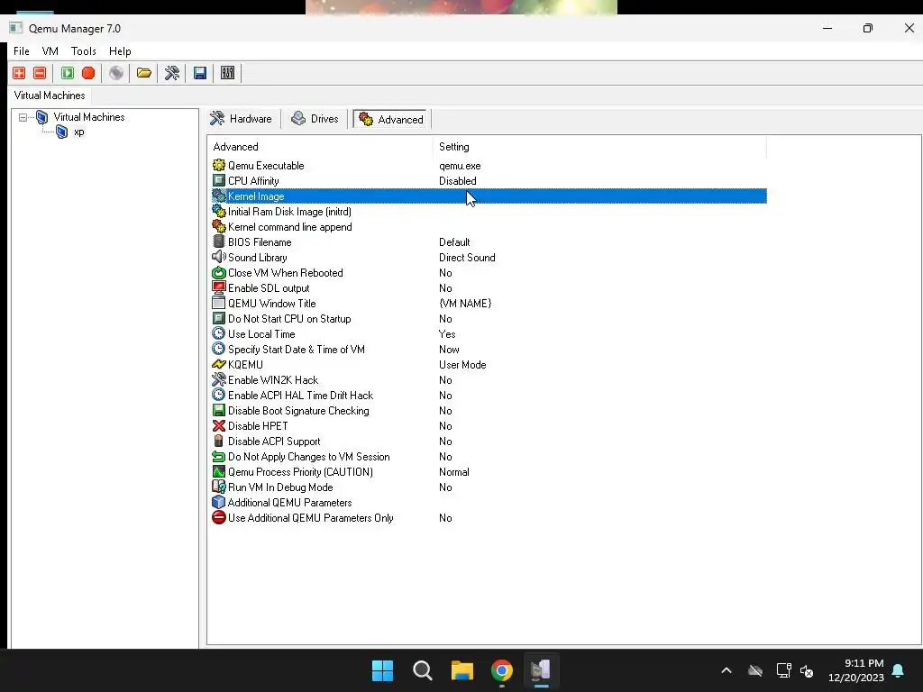Open folder icon in toolbar

(x=143, y=73)
